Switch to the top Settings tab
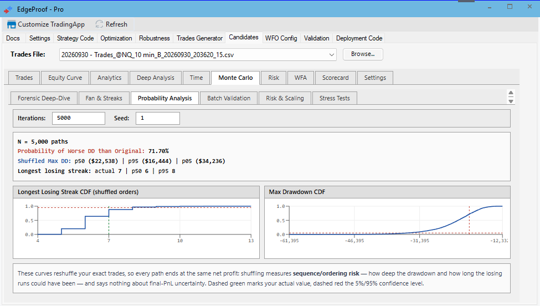This screenshot has height=306, width=540. [40, 38]
